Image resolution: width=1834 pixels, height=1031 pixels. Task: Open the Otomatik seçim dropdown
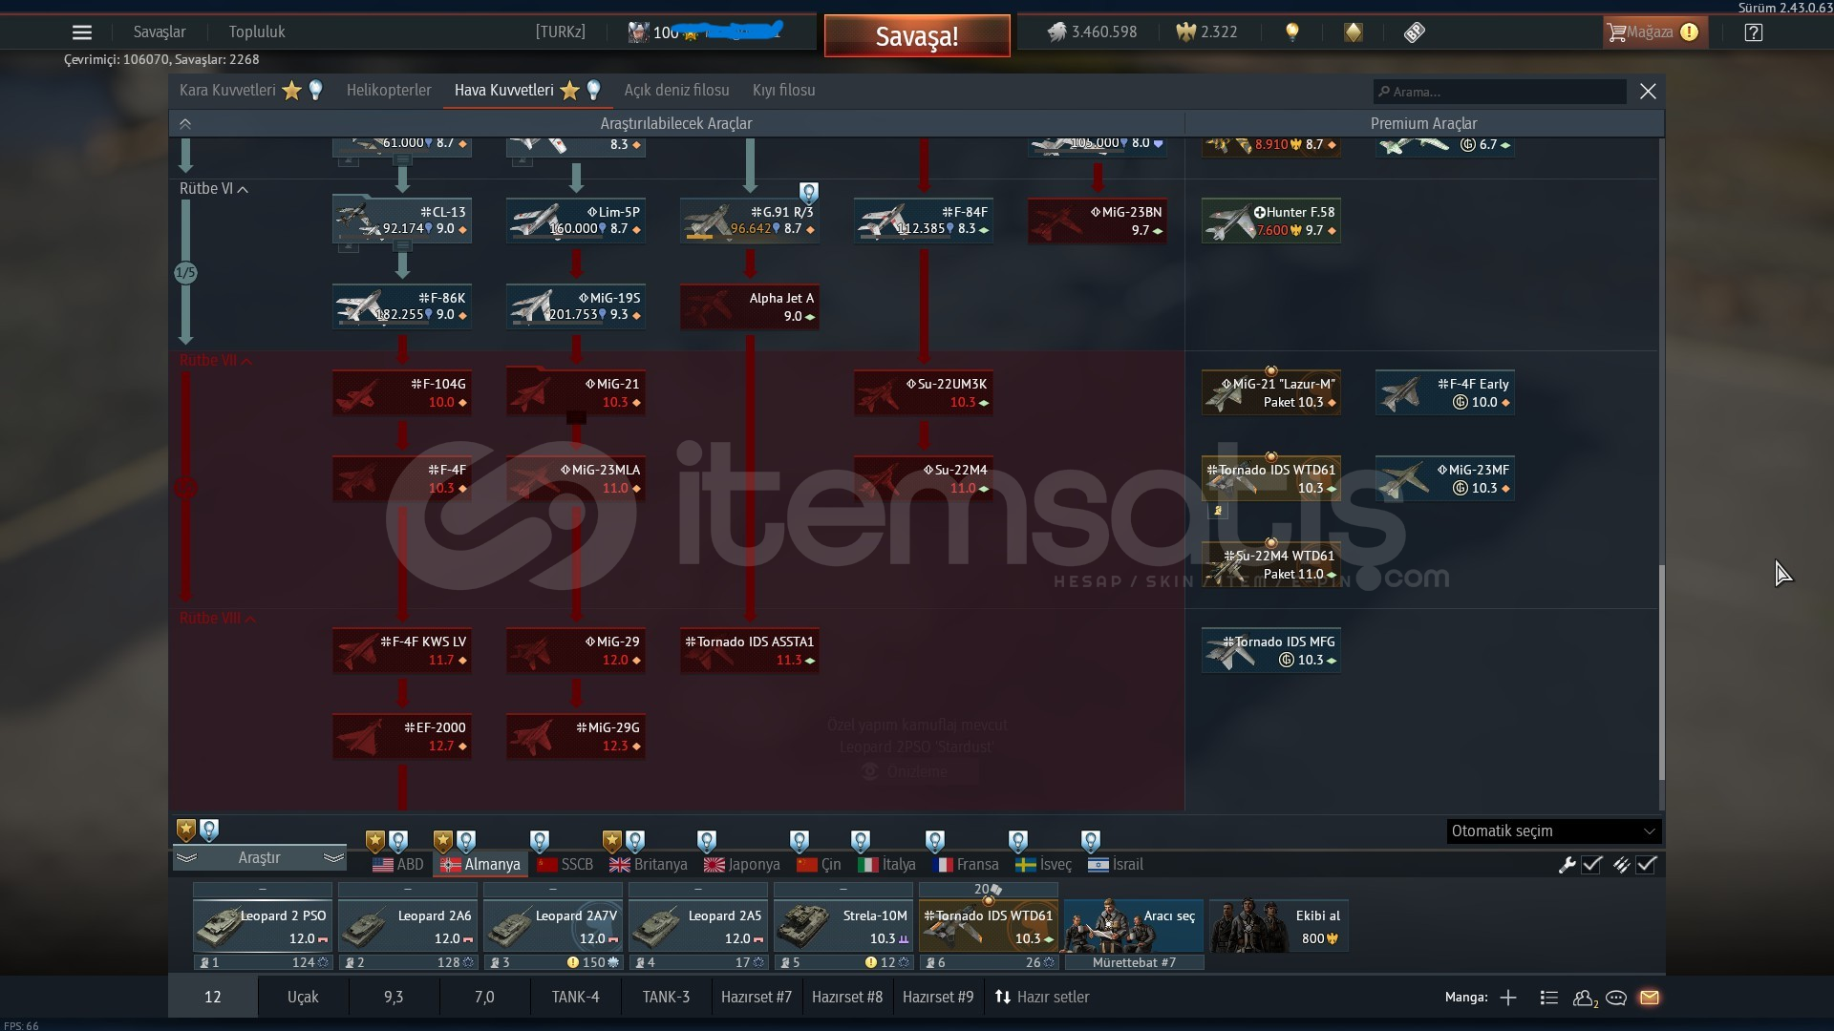click(x=1553, y=831)
